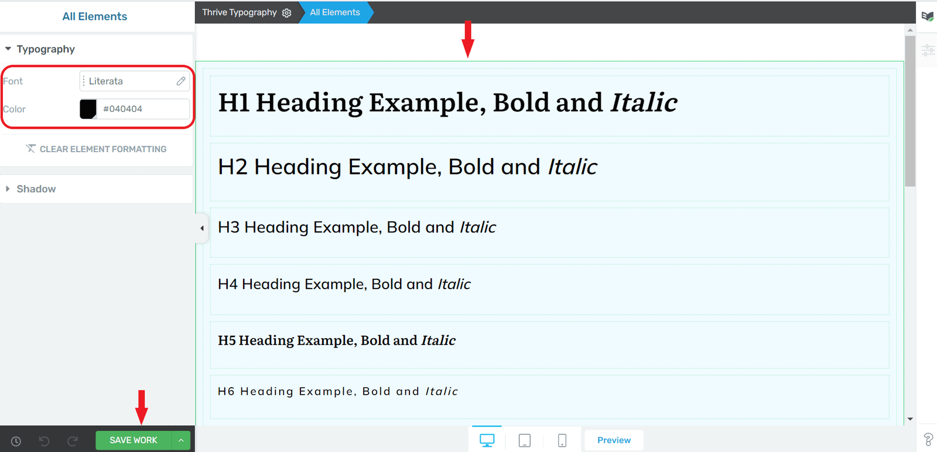Viewport: 937px width, 452px height.
Task: Collapse the left sidebar panel arrow
Action: pyautogui.click(x=202, y=228)
